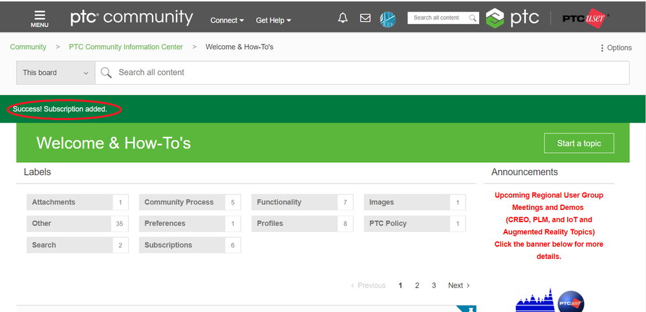
Task: Expand the Connect dropdown menu
Action: point(227,20)
